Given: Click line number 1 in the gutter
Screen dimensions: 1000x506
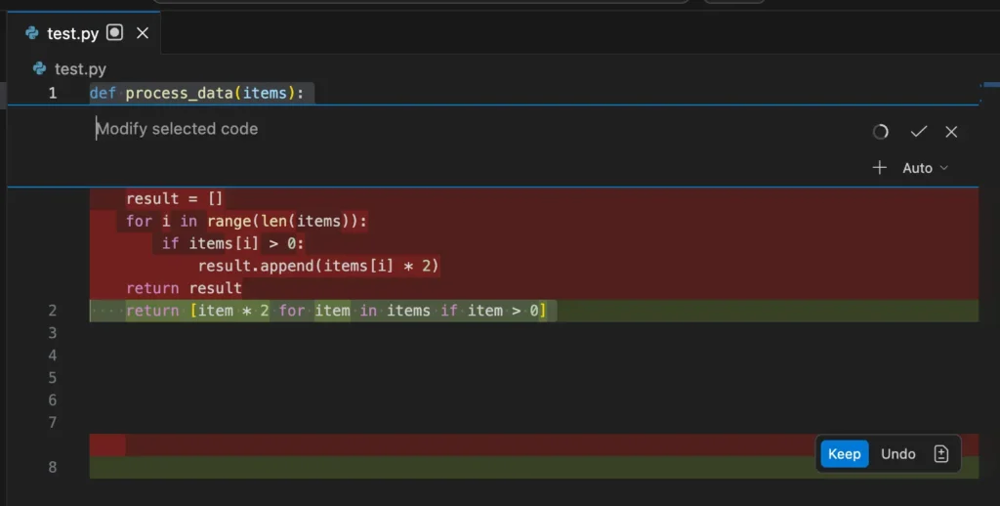Looking at the screenshot, I should [53, 94].
